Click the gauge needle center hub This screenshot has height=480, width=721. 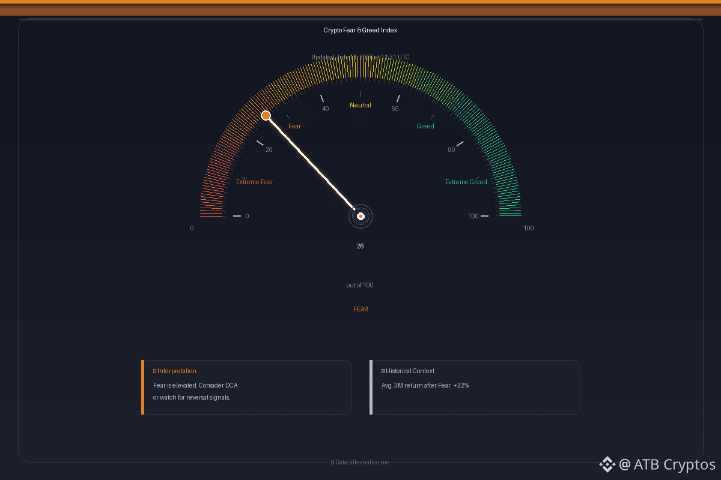point(360,216)
